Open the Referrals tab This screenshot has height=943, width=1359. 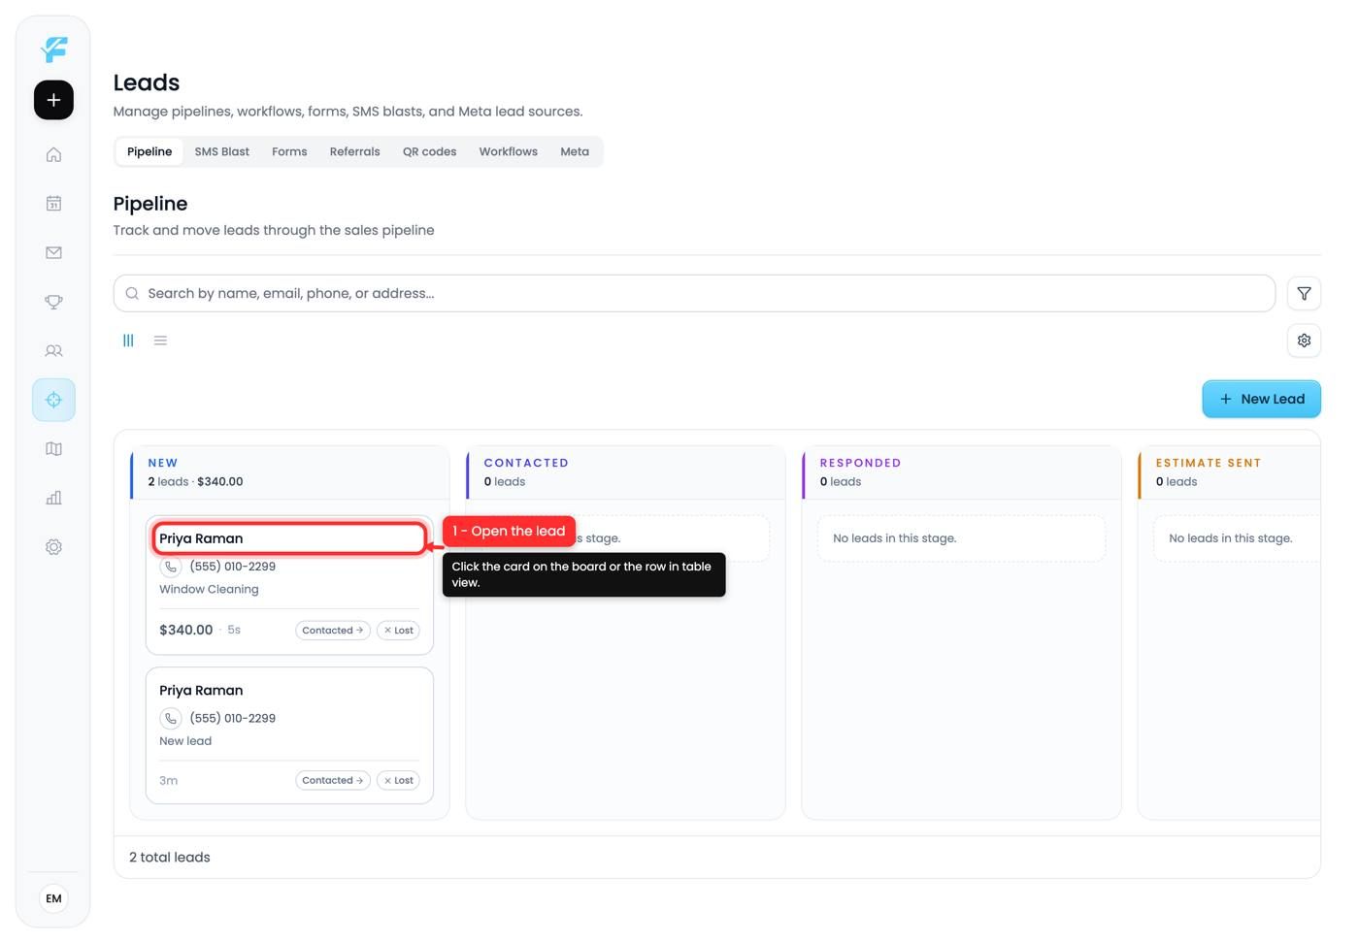[354, 151]
